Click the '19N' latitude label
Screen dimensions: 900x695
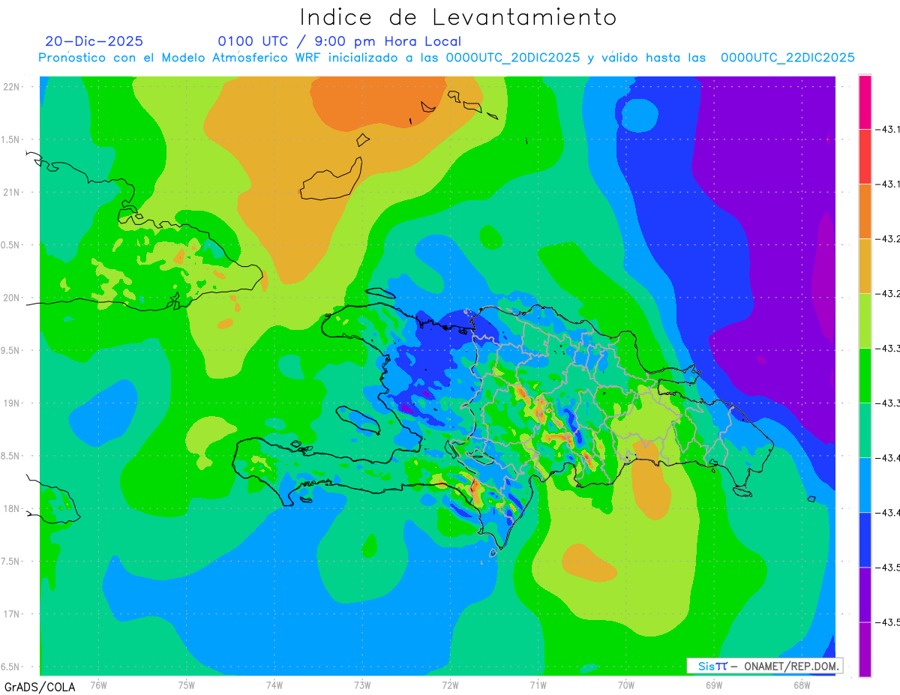[12, 403]
